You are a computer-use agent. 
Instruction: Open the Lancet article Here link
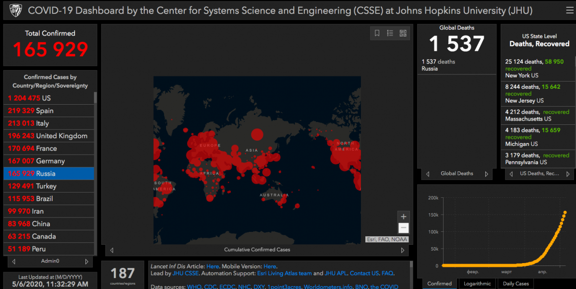point(213,266)
